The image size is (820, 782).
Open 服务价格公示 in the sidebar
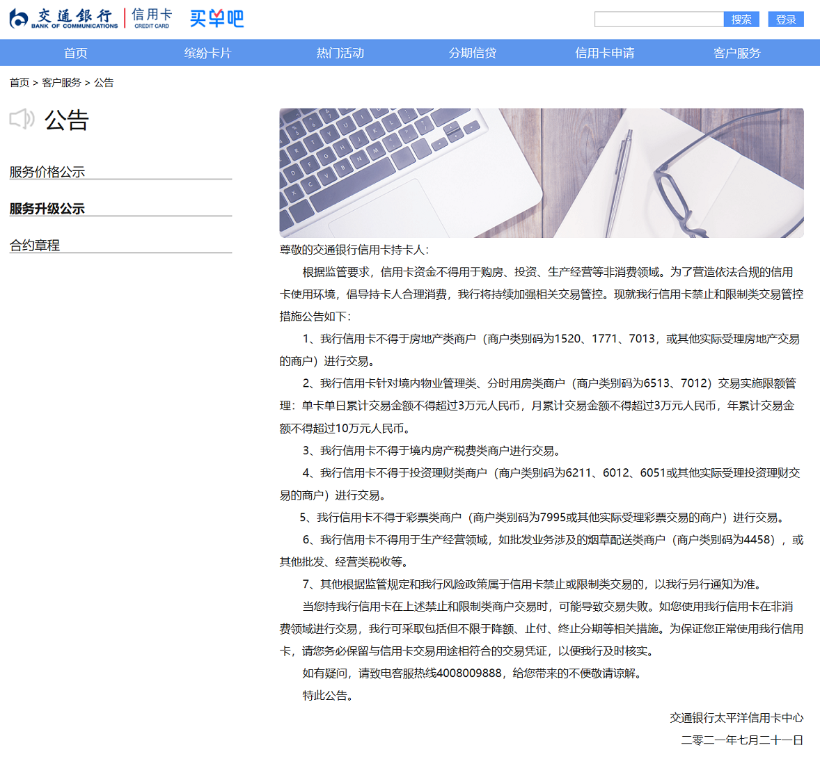pos(47,172)
